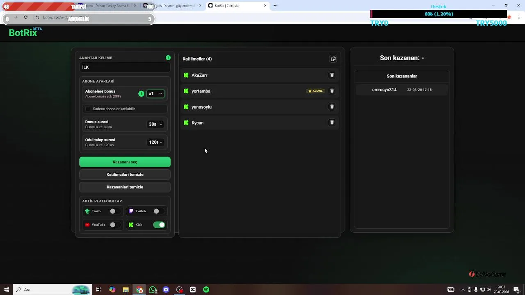The width and height of the screenshot is (525, 295).
Task: Disable the Kick platform toggle
Action: (x=159, y=225)
